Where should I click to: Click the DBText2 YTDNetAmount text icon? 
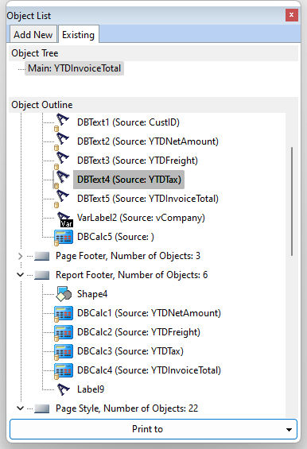(62, 141)
